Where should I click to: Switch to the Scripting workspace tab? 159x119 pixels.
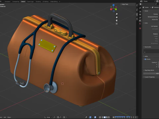[x=38, y=2]
